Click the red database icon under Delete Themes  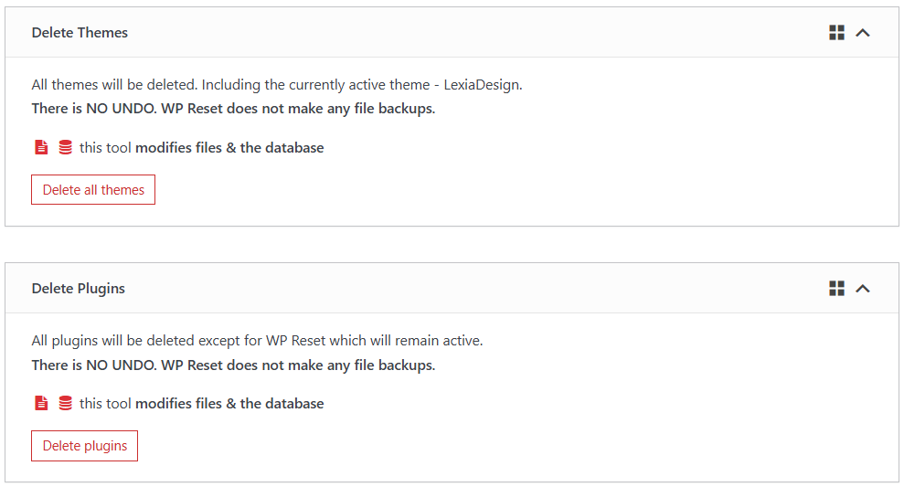66,147
